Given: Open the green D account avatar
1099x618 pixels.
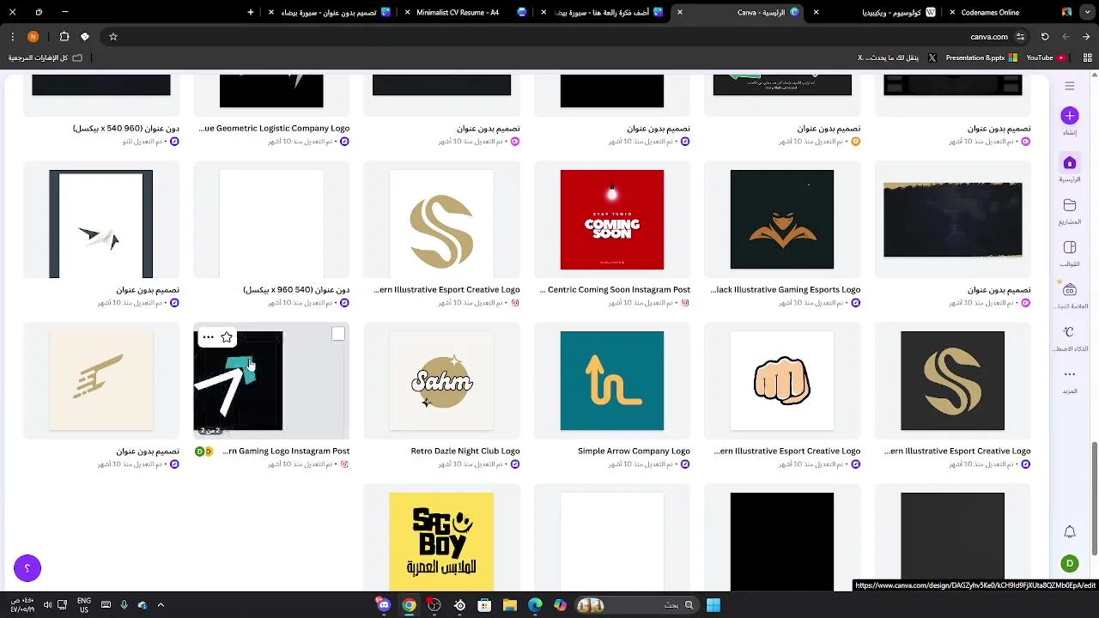Looking at the screenshot, I should click(x=1070, y=564).
